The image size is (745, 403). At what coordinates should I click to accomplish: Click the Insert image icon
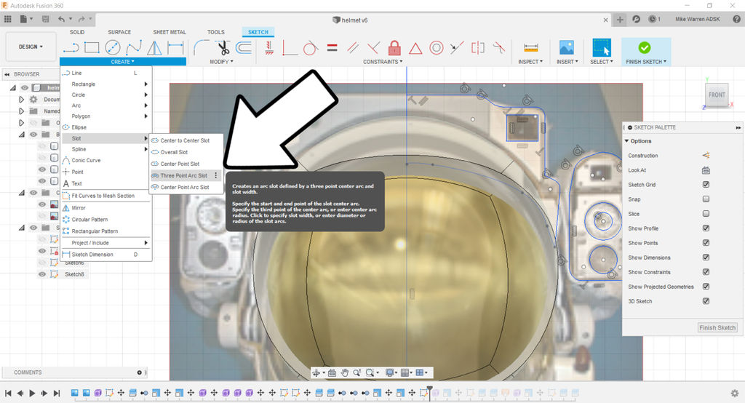566,47
